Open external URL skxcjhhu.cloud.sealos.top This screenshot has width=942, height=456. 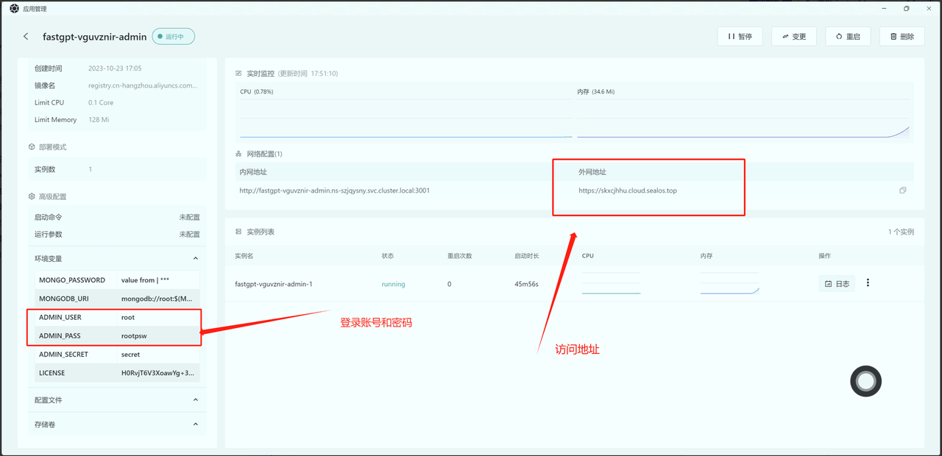(627, 190)
